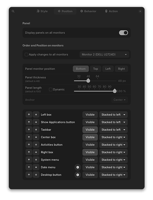Screen dimensions: 153x200
Task: Move System menu down
Action: coord(36,160)
